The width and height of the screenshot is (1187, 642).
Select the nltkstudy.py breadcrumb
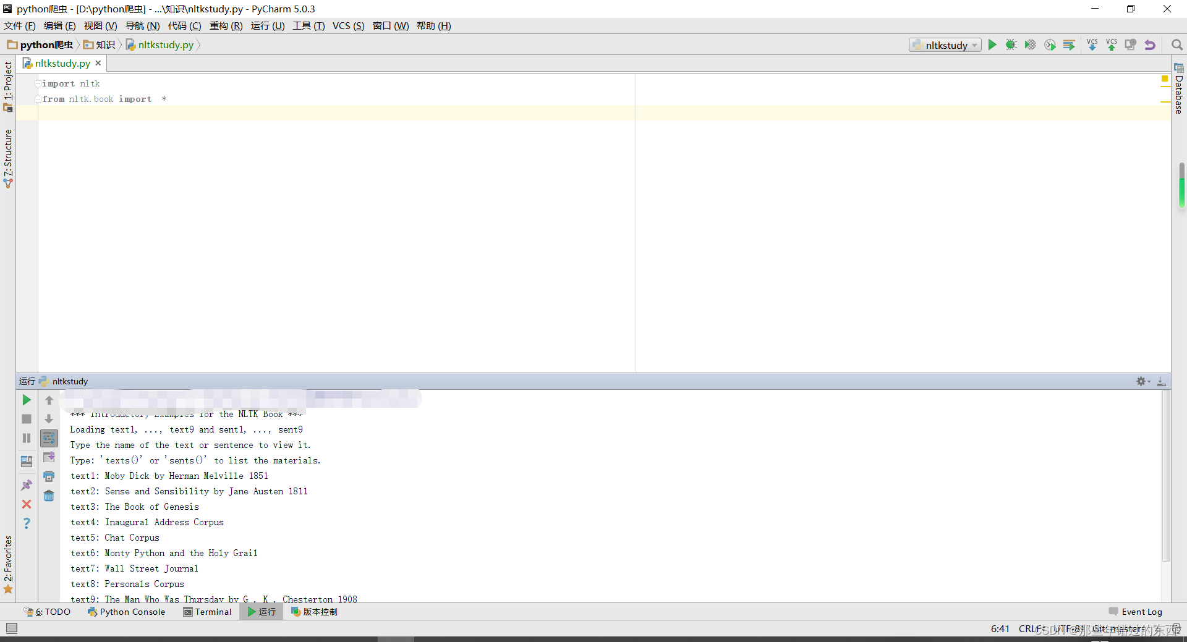160,44
